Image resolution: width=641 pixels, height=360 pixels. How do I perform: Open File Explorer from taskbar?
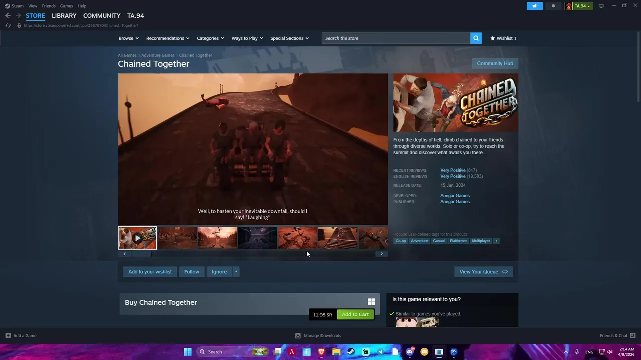(336, 352)
